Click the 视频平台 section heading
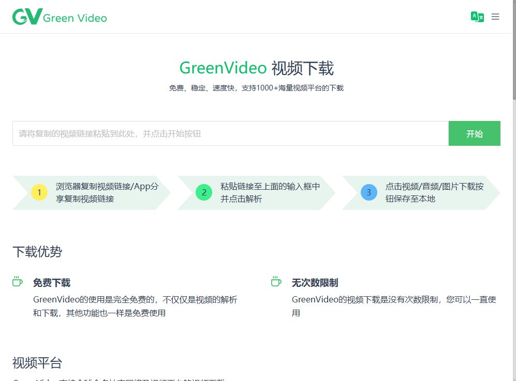Viewport: 516px width, 381px height. coord(37,363)
